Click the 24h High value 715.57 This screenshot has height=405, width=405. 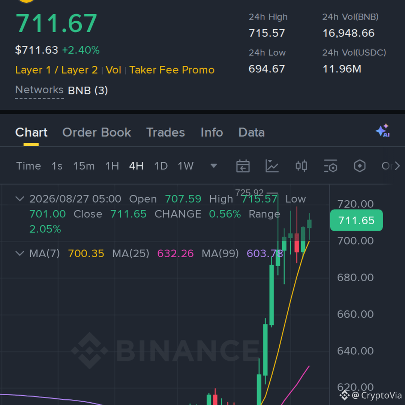point(267,33)
